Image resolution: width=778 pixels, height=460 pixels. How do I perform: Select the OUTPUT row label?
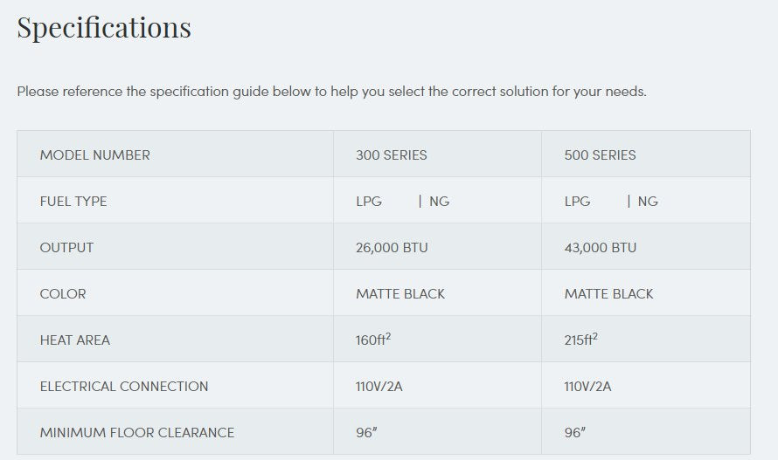click(x=66, y=248)
